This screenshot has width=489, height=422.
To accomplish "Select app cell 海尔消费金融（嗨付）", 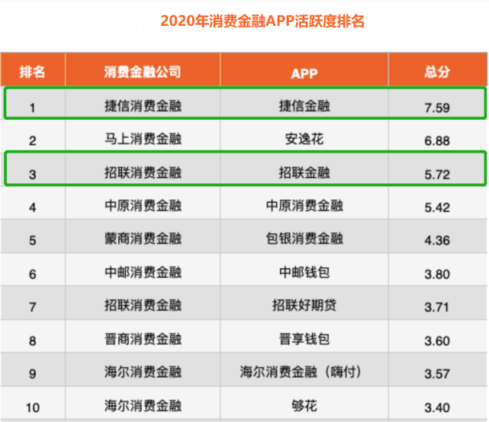I will (301, 372).
